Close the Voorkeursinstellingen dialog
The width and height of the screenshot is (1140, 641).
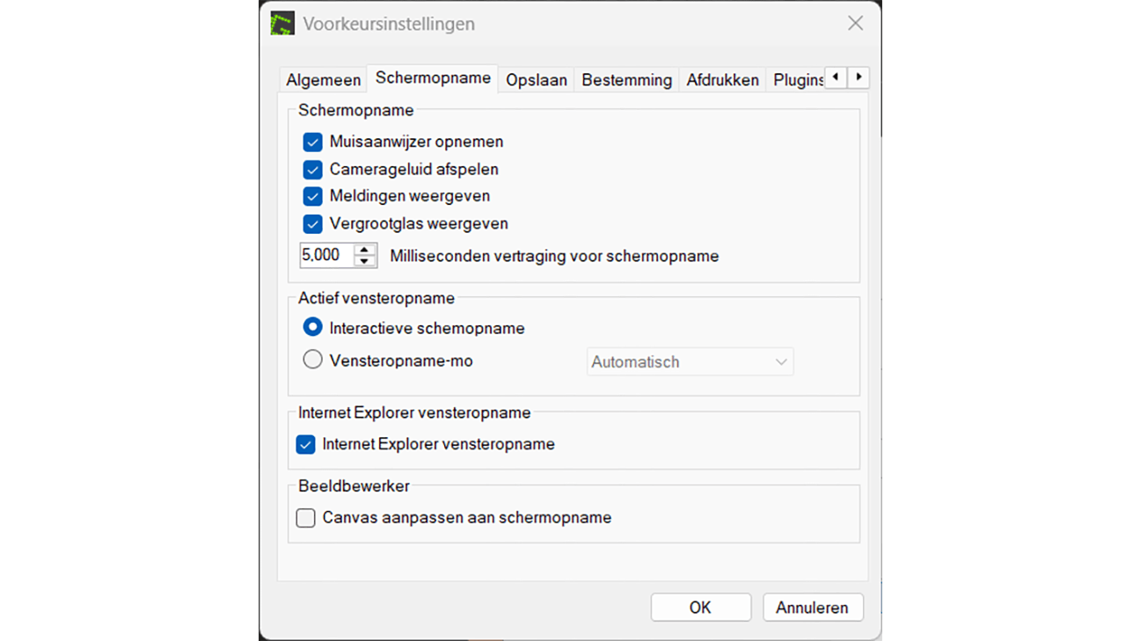855,24
